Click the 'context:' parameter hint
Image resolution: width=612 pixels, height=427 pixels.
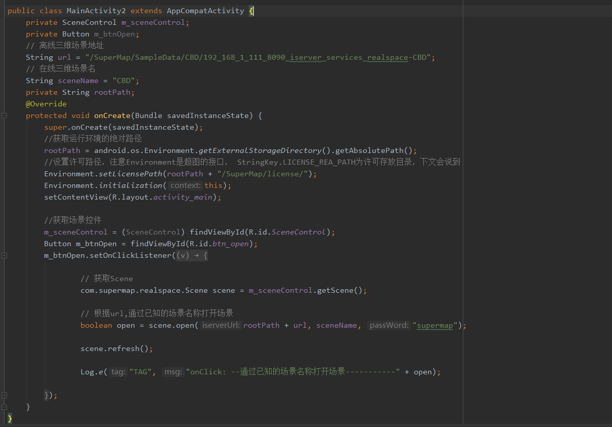(x=186, y=185)
